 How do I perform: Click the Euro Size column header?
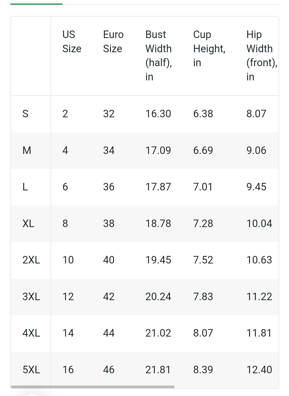[x=113, y=42]
